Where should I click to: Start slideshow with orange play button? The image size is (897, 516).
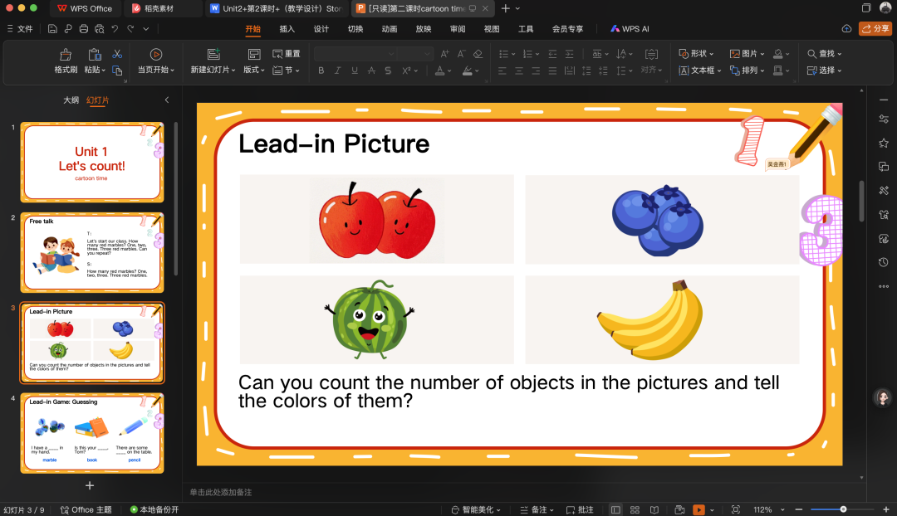point(699,509)
